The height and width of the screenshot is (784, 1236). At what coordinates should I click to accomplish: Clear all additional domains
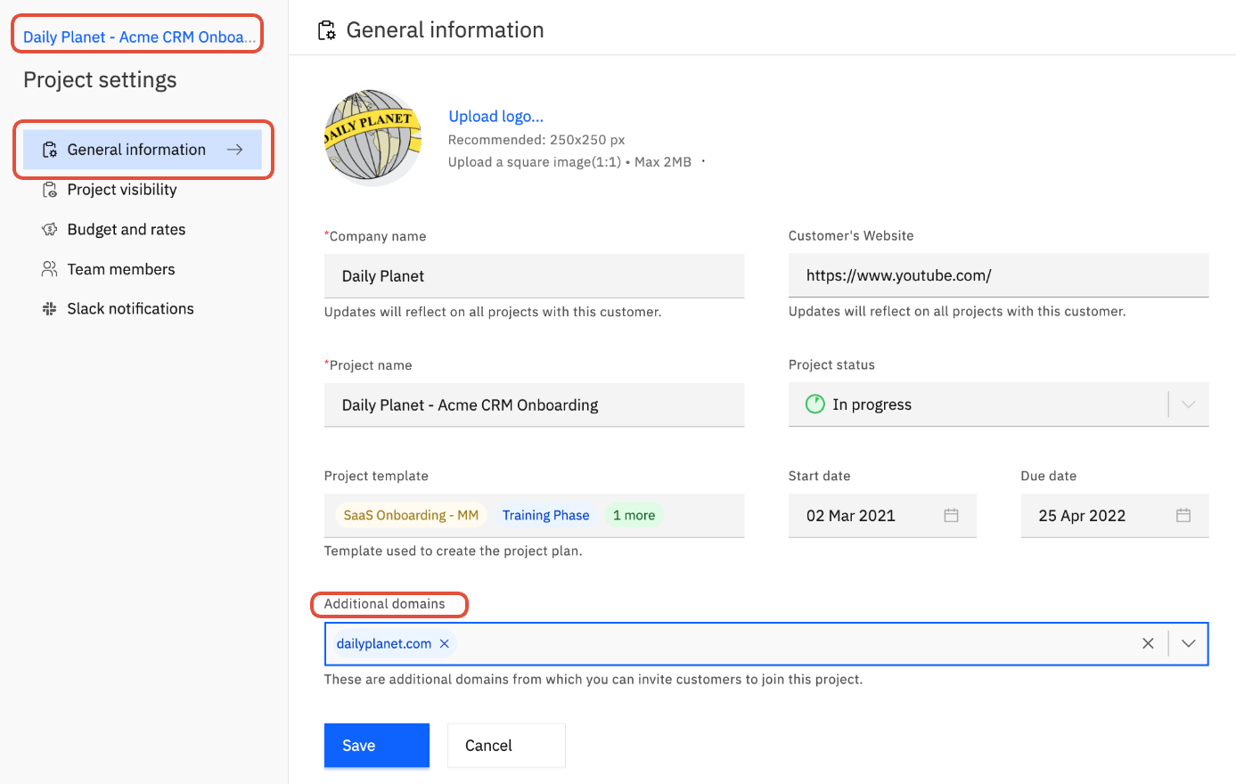1148,643
